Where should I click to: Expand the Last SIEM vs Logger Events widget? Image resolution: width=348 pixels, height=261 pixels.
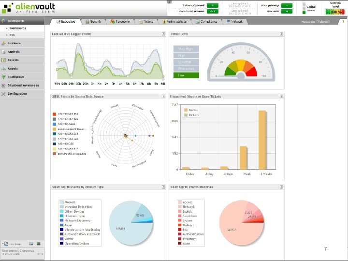[x=163, y=34]
